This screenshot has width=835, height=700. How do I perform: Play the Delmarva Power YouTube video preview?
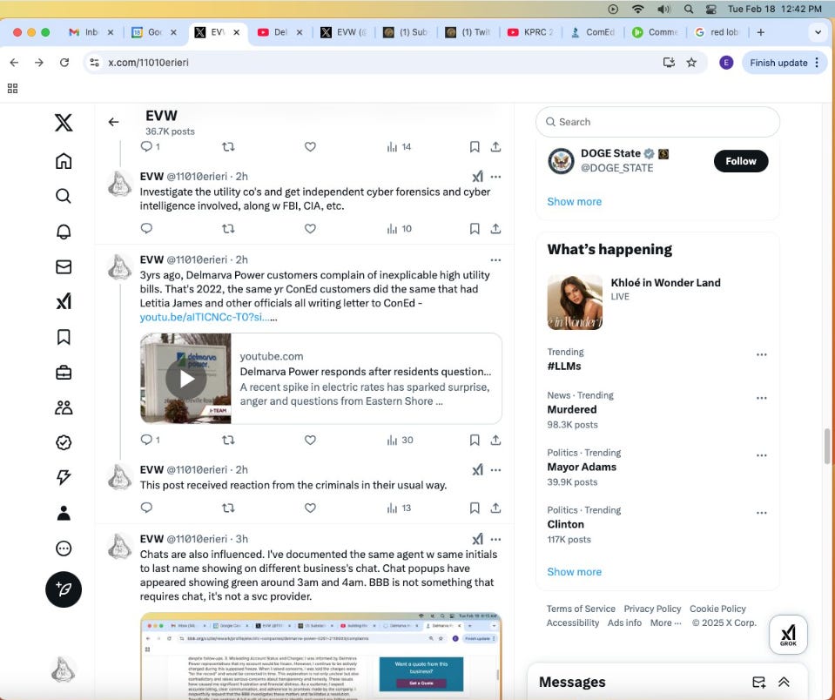tap(185, 379)
